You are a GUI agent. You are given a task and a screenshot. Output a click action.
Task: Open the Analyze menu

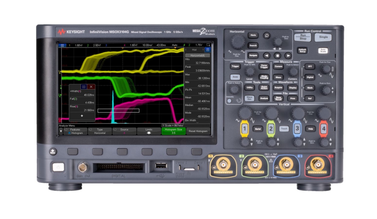tap(264, 98)
